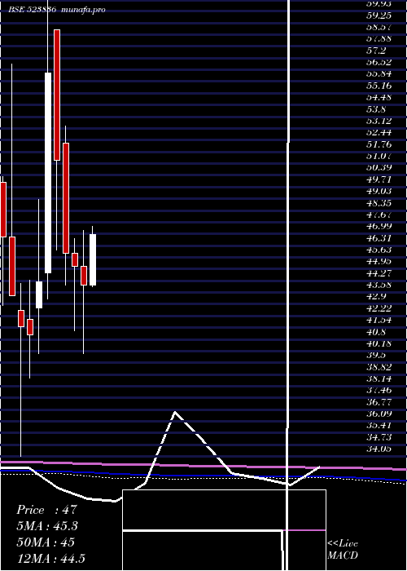Image resolution: width=407 pixels, height=571 pixels.
Task: Select the '12MA : 44.5' value
Action: click(x=50, y=559)
